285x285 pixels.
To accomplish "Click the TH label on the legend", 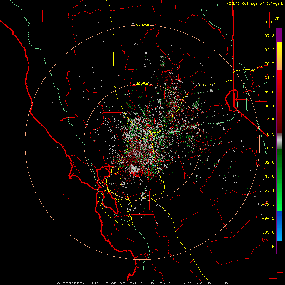I will coord(272,247).
